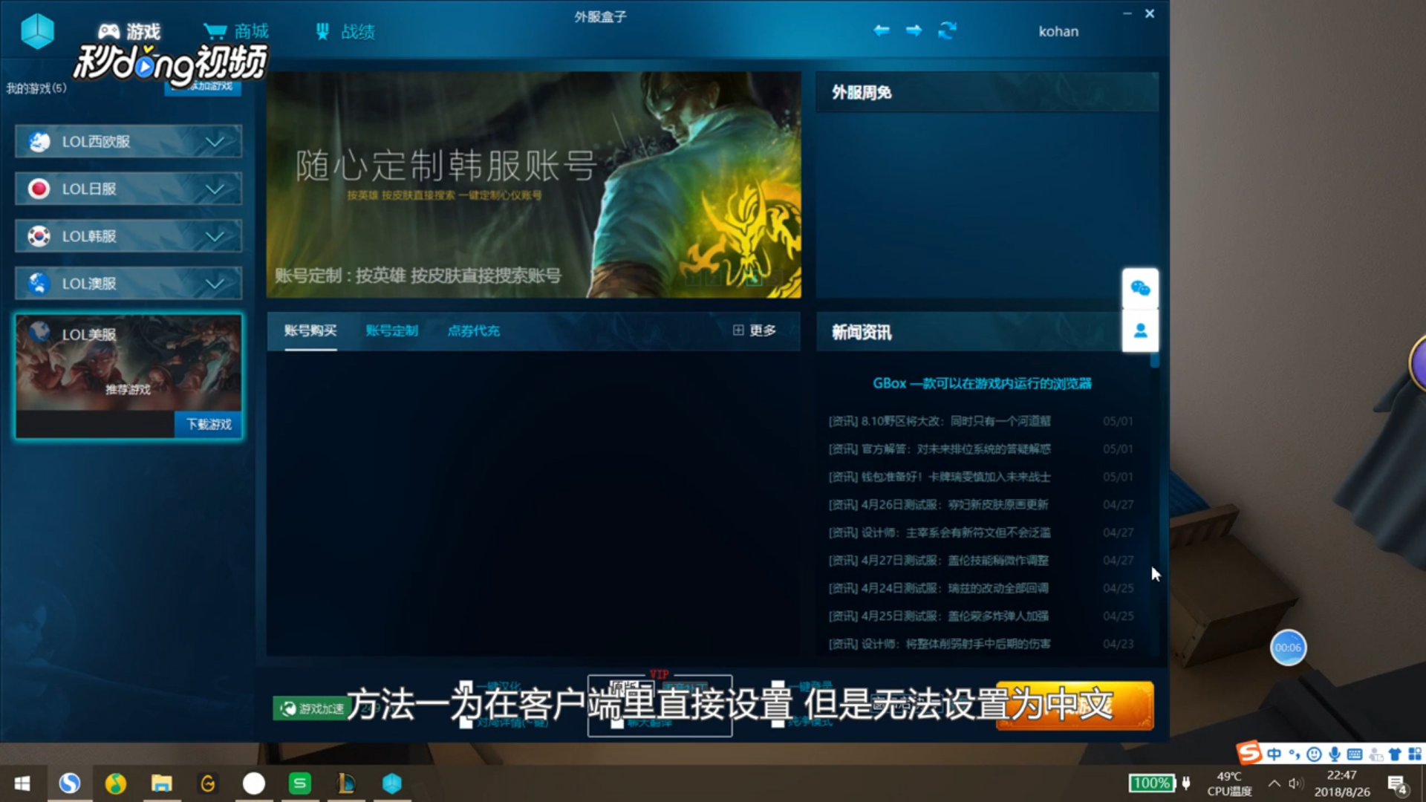This screenshot has height=802, width=1426.
Task: Expand the LOL日服 server dropdown
Action: click(x=214, y=189)
